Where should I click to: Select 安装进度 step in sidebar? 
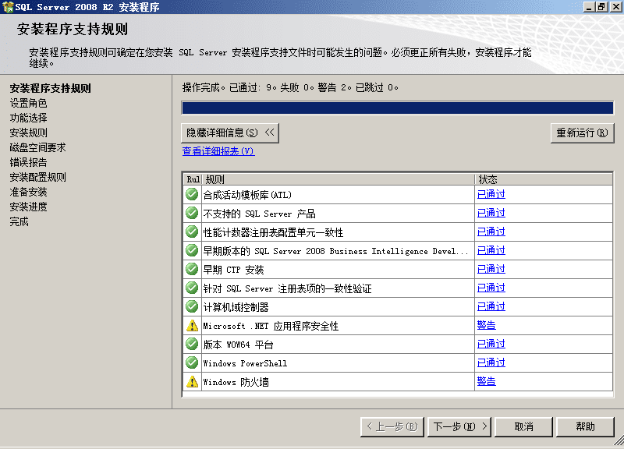click(28, 207)
